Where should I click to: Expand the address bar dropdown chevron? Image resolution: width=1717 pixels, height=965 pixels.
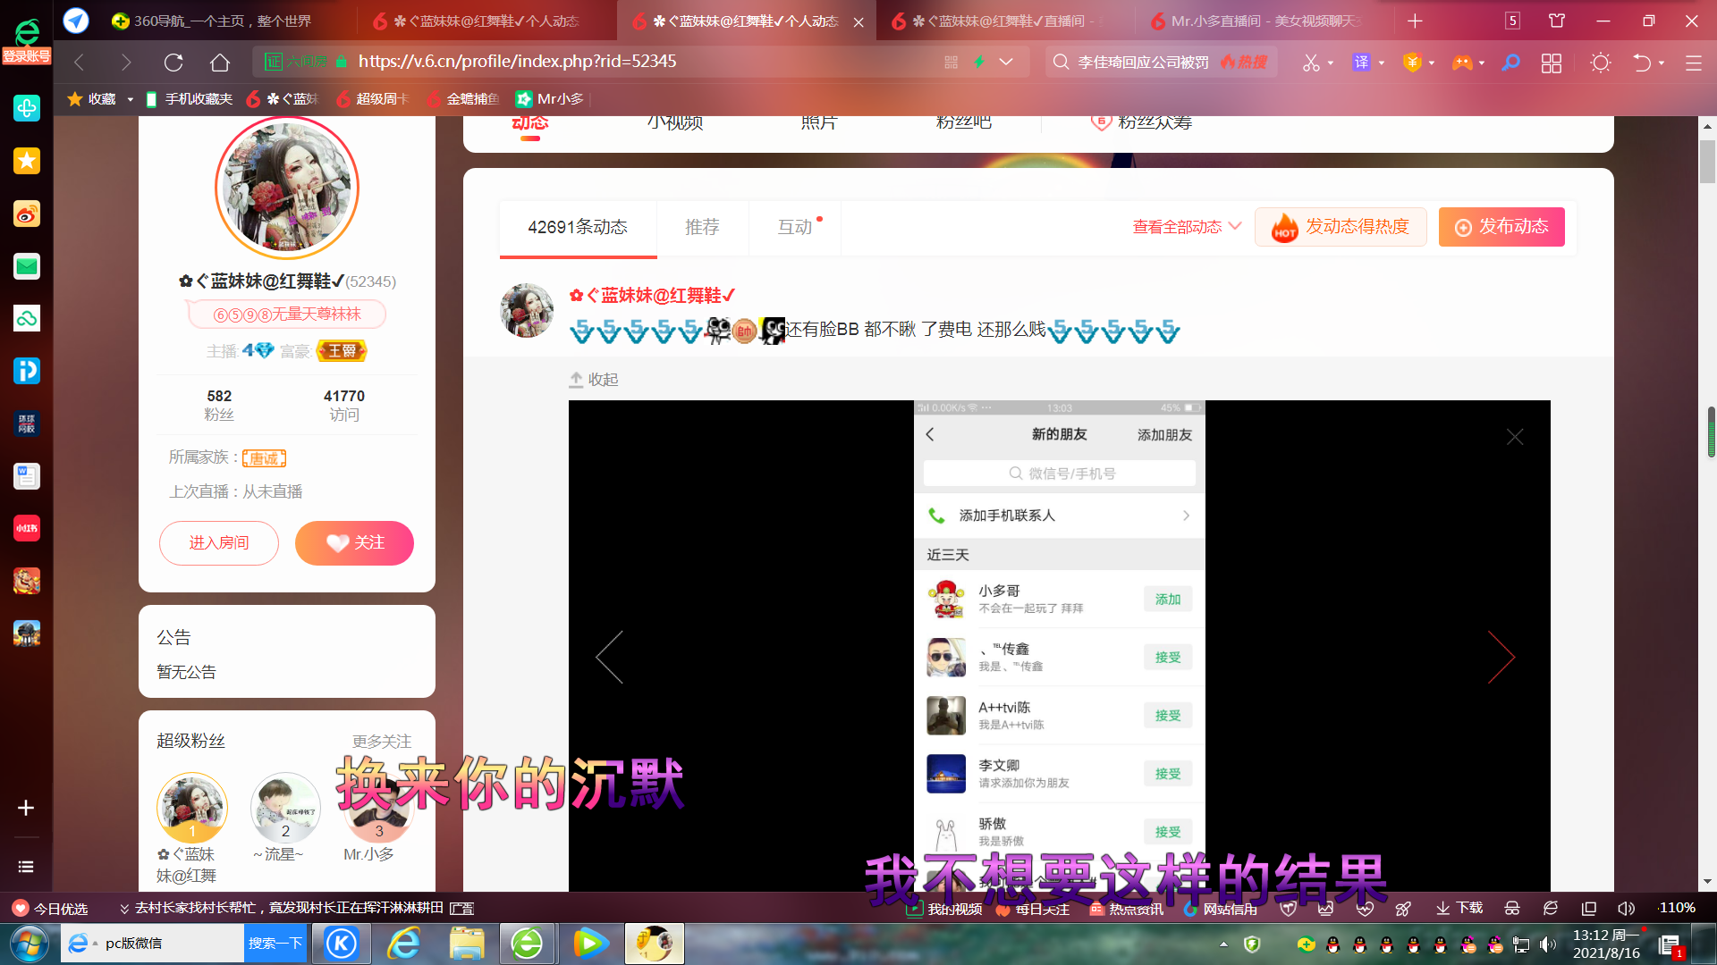point(1006,62)
